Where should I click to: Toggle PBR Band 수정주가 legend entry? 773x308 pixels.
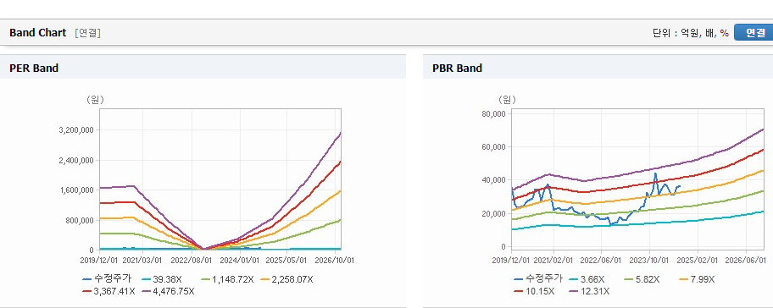538,279
